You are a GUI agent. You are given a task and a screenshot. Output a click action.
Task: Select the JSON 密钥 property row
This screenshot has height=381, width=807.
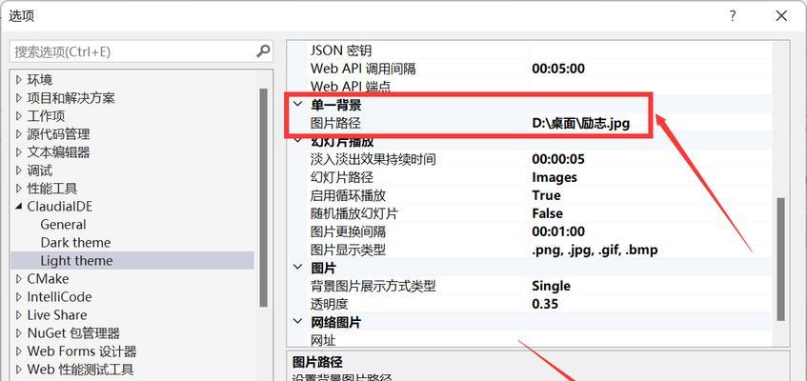click(540, 51)
